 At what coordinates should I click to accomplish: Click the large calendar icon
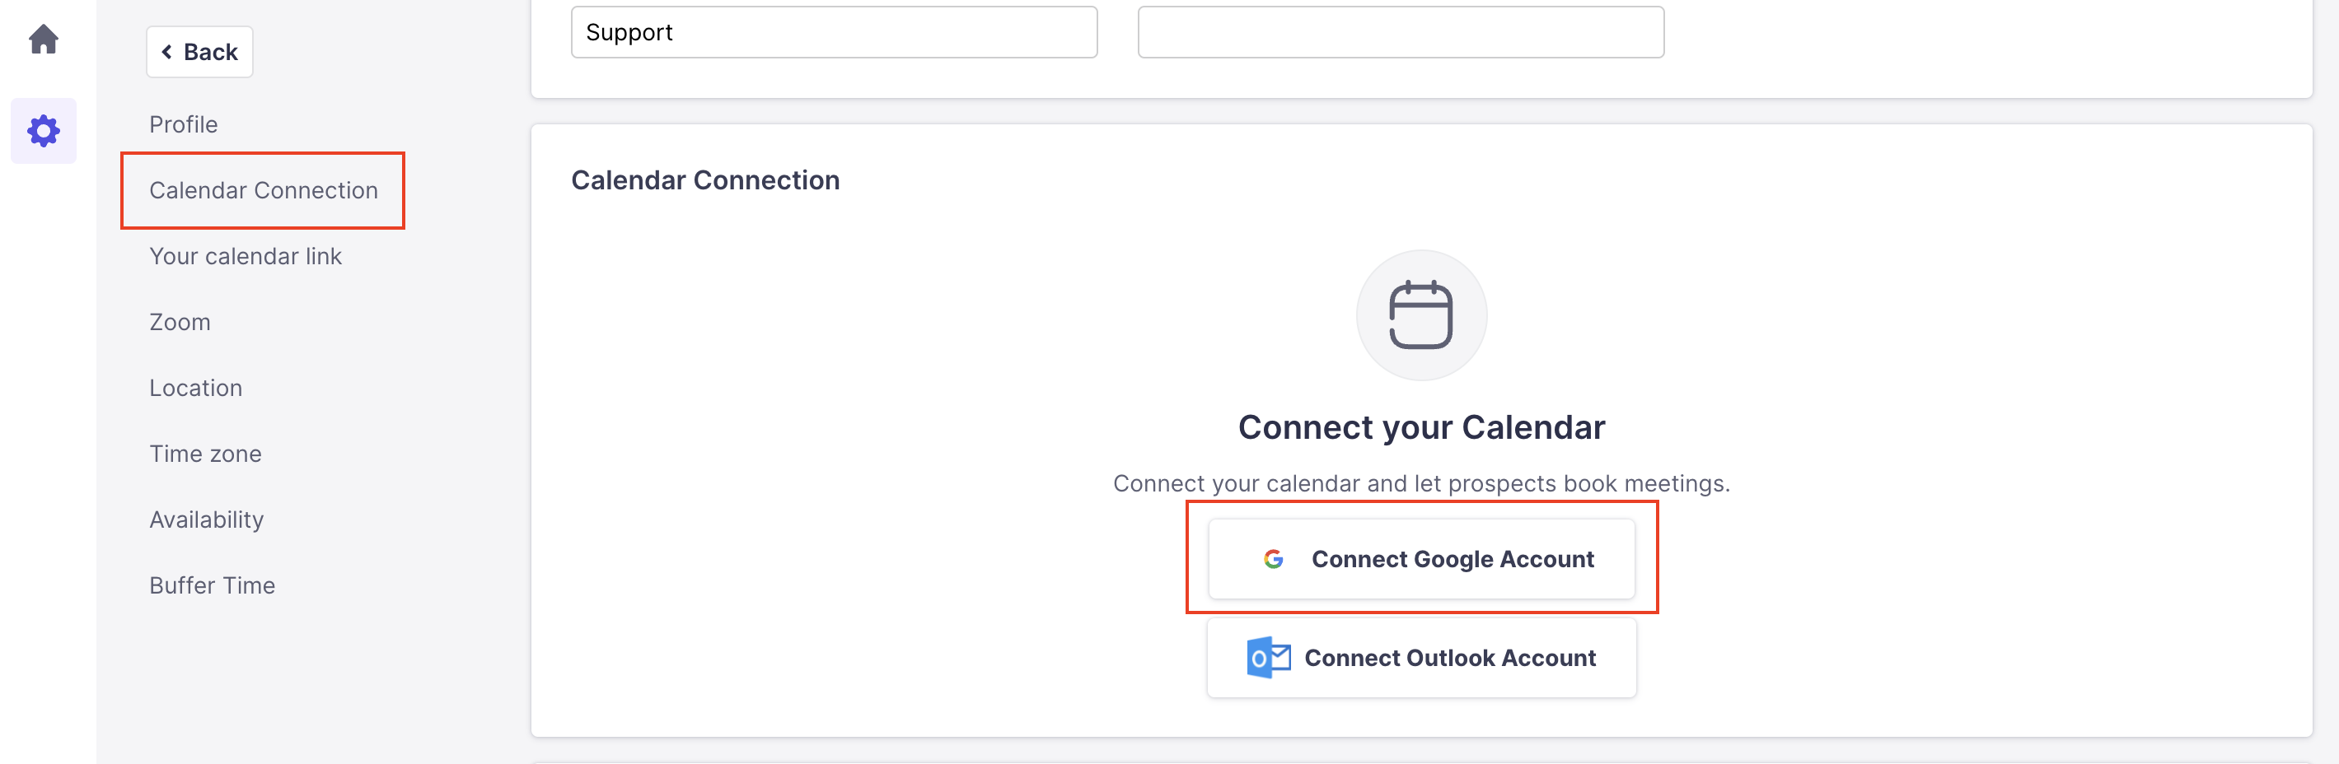coord(1421,314)
